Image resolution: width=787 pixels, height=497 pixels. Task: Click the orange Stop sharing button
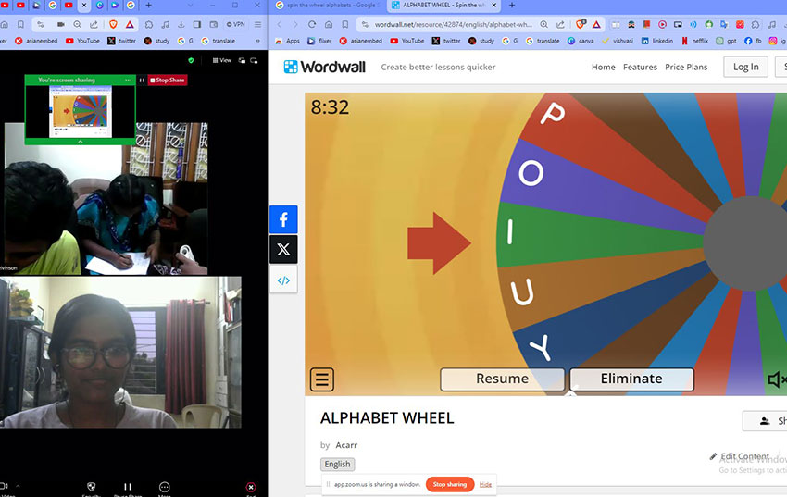(450, 484)
